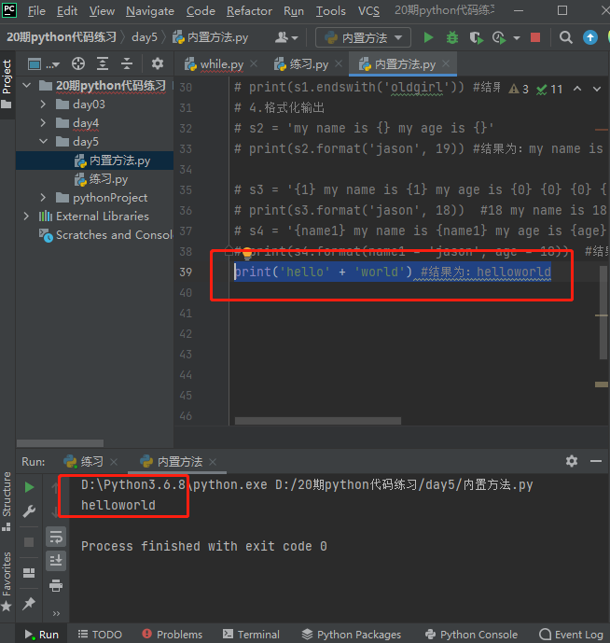Expand the pythonProject folder
The width and height of the screenshot is (610, 643).
pos(43,197)
